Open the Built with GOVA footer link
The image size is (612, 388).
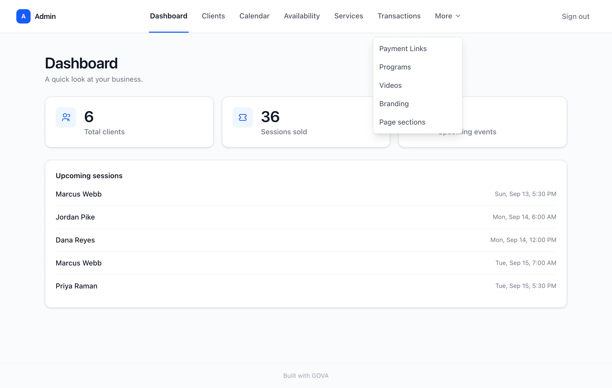click(306, 375)
